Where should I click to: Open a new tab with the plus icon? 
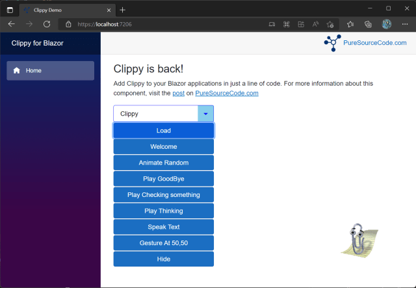(122, 10)
